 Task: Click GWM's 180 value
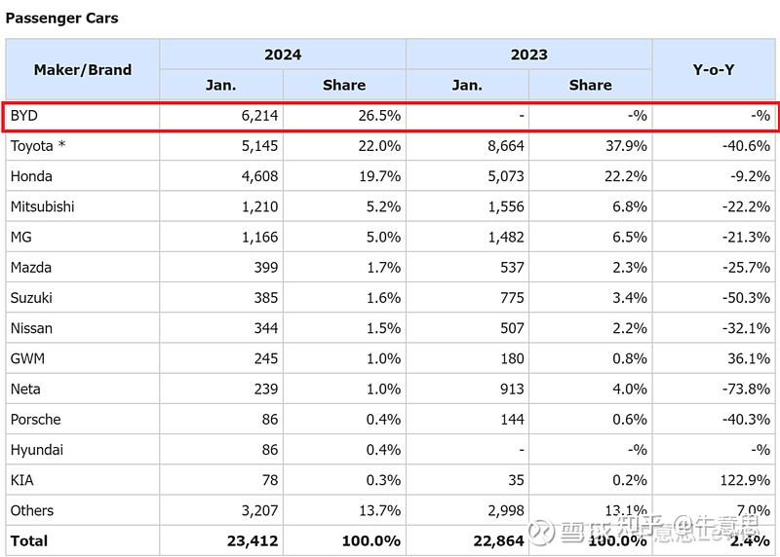468,358
